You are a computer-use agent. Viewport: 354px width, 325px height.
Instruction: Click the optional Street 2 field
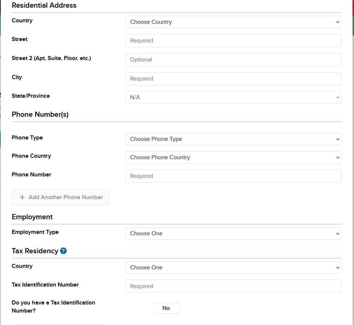(233, 60)
